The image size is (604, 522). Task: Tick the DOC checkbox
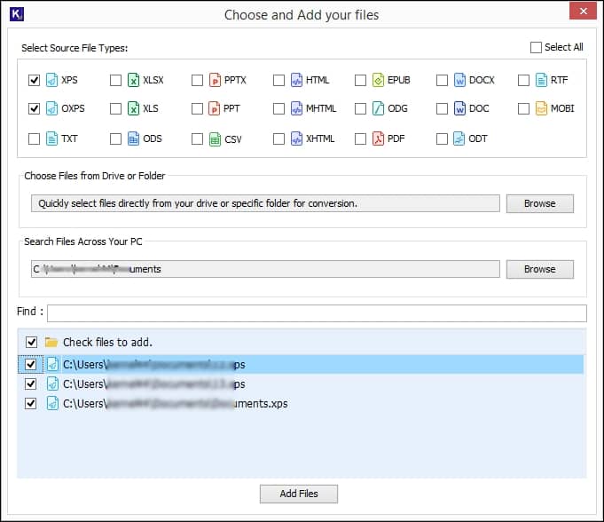[x=442, y=108]
